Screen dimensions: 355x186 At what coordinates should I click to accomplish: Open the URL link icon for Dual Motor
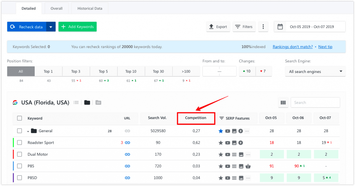(128, 155)
